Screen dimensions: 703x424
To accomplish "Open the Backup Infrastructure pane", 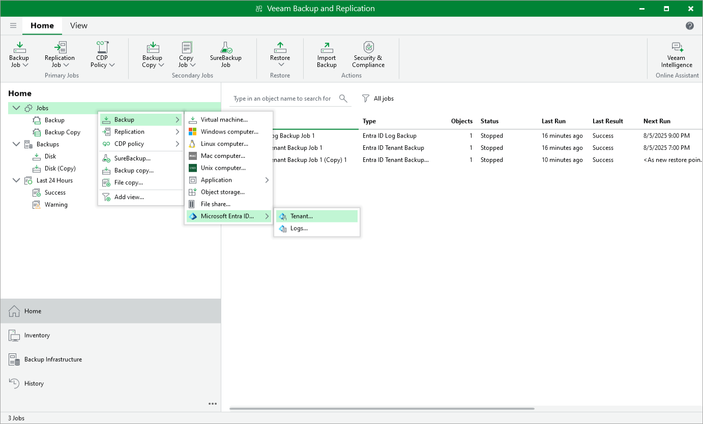I will (110, 360).
